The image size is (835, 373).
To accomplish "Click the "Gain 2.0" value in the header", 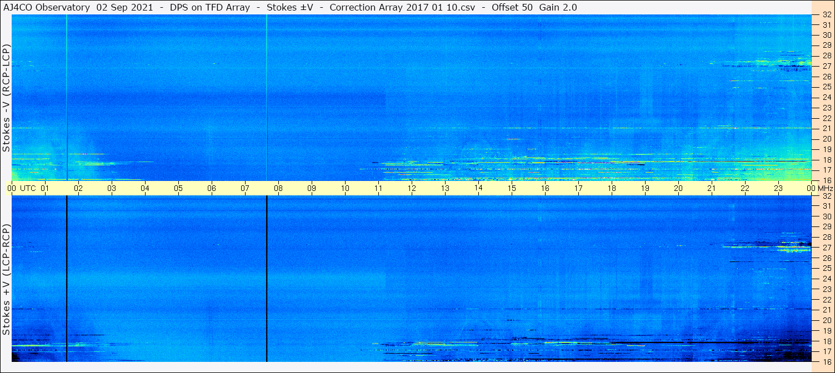I will pyautogui.click(x=558, y=7).
